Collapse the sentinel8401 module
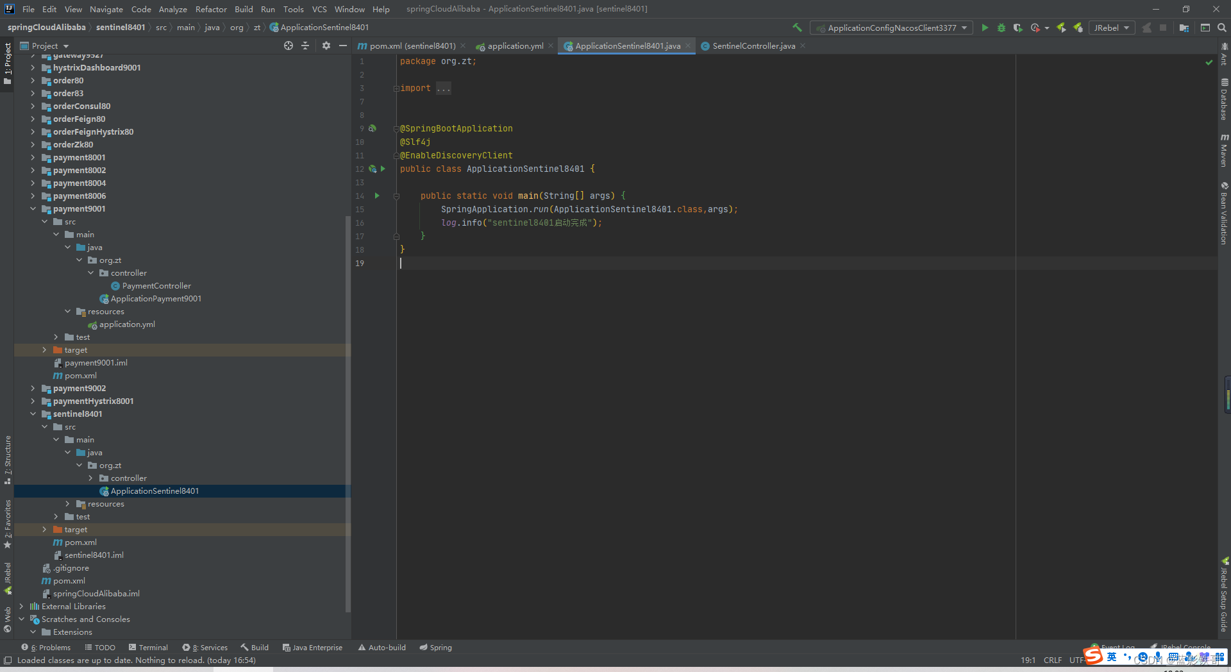 coord(33,414)
